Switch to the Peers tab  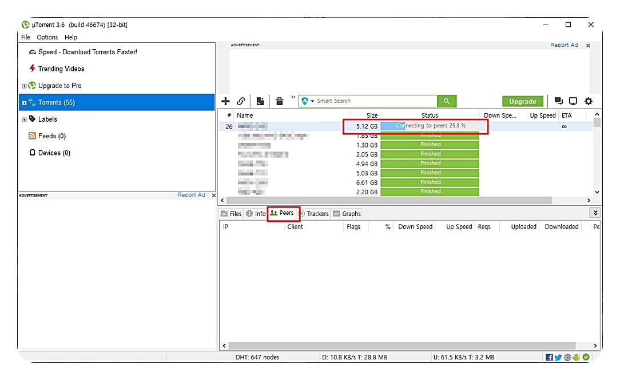pos(282,213)
